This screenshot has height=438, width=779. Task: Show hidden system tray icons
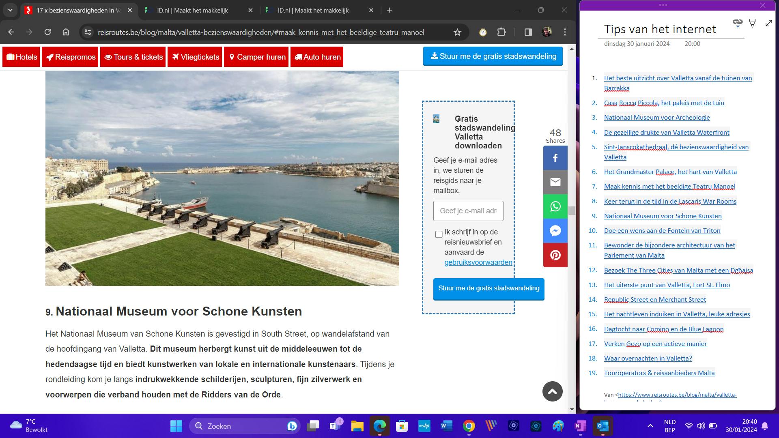[x=650, y=426]
